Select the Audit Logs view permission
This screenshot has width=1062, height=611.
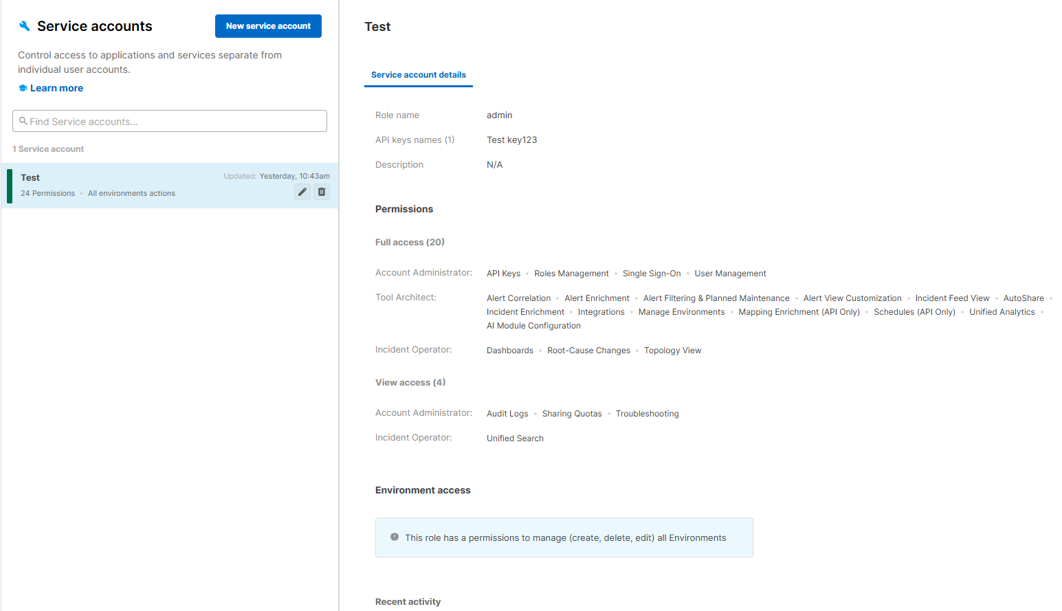pos(507,413)
